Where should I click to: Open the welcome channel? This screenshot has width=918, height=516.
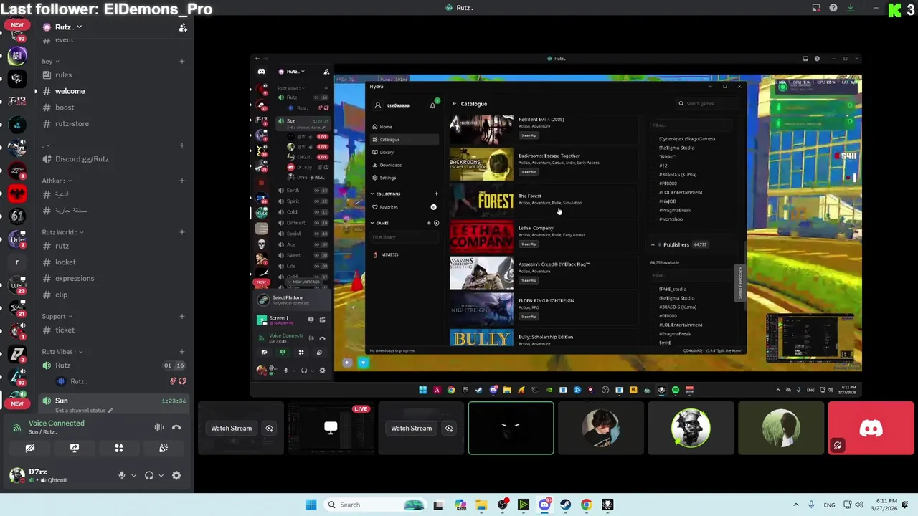point(70,91)
